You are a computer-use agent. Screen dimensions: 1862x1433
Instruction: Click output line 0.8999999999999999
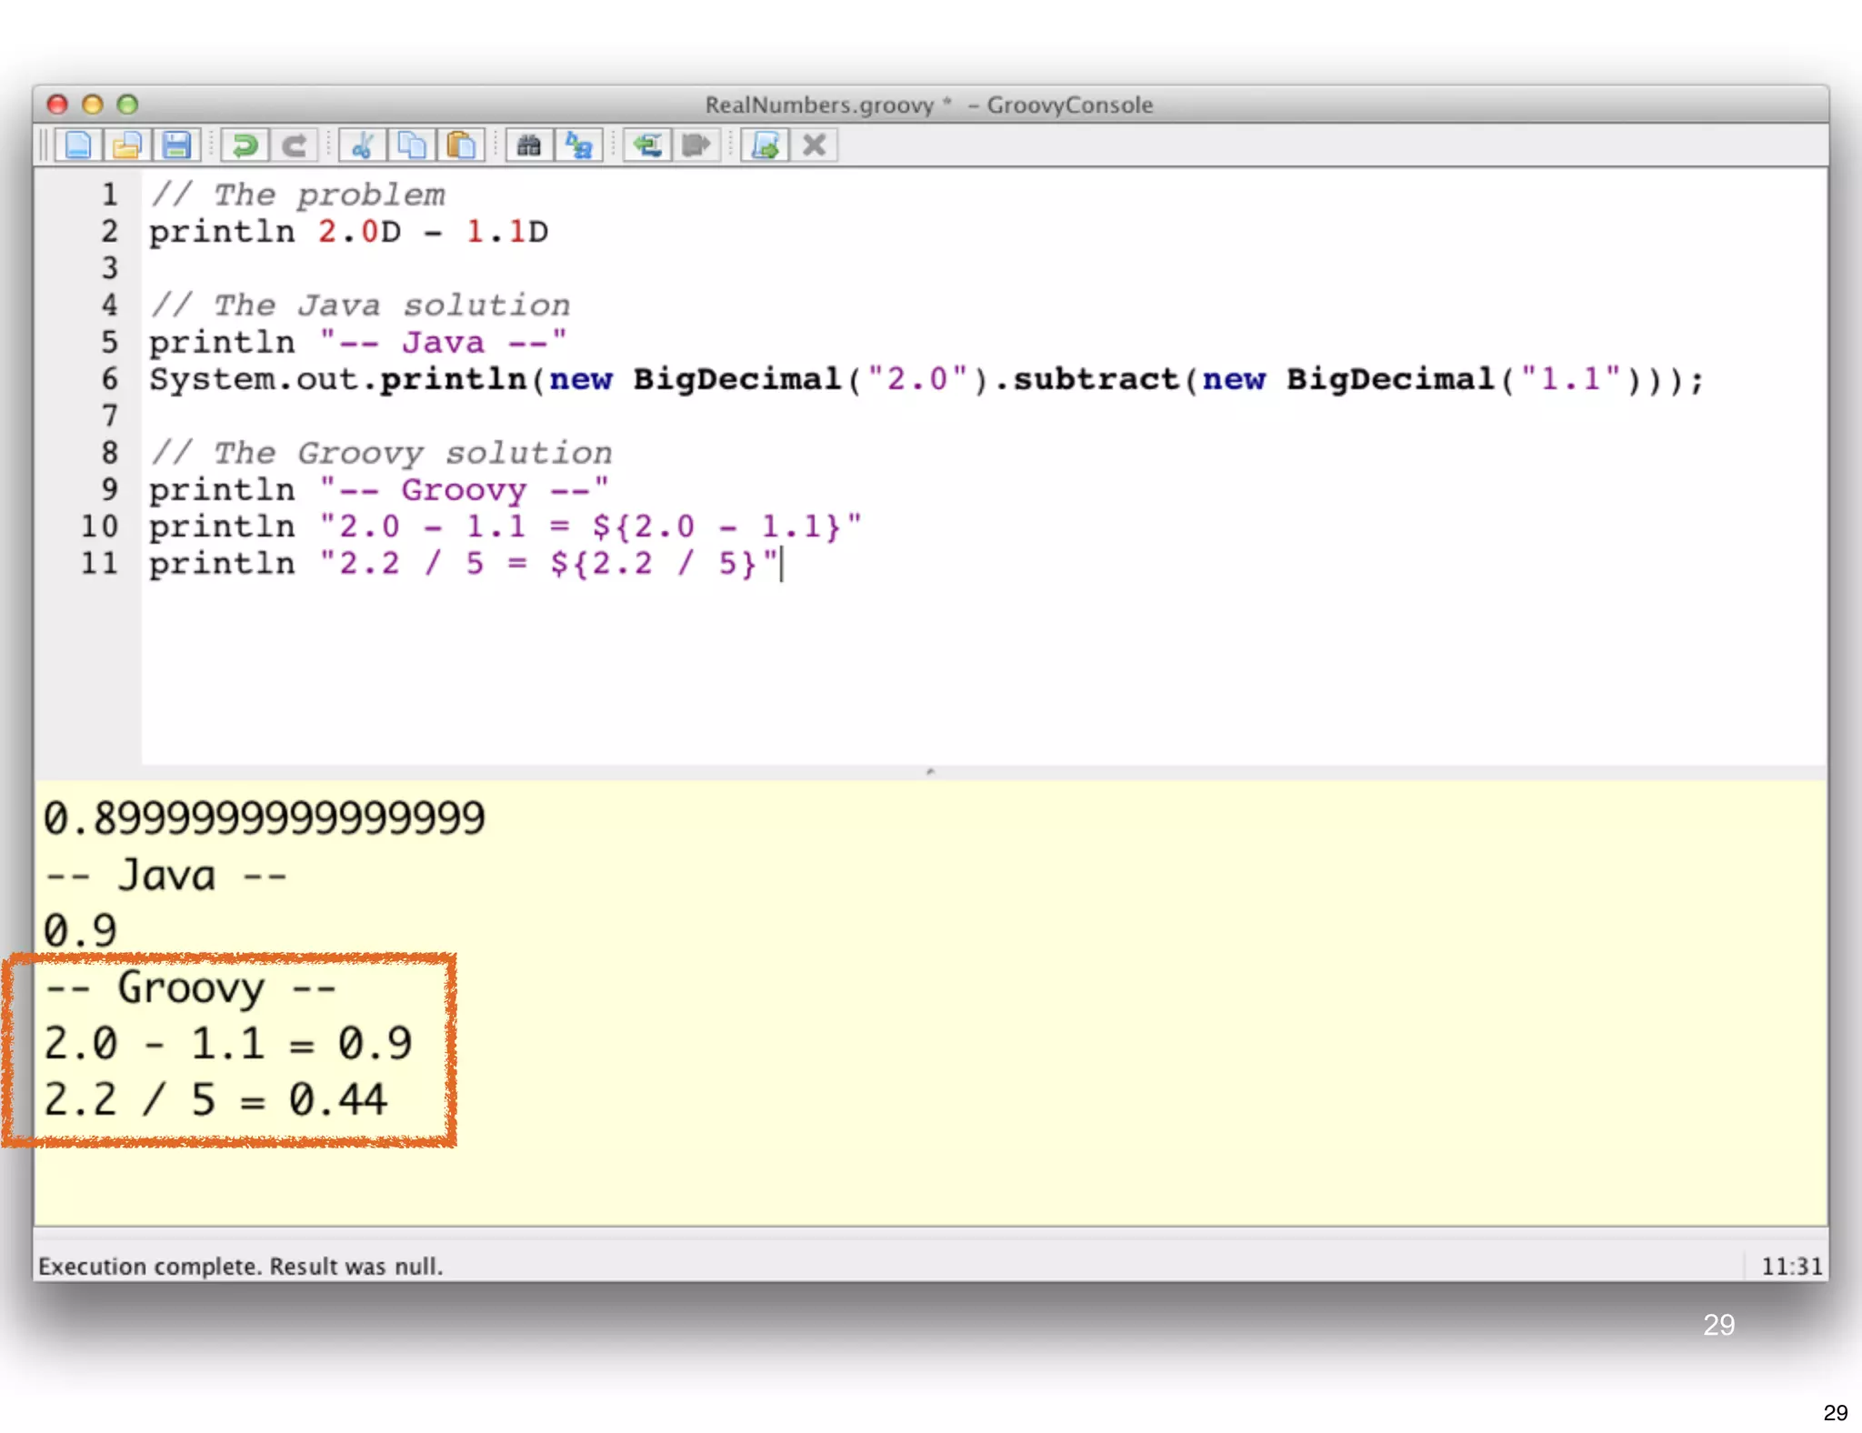point(264,818)
